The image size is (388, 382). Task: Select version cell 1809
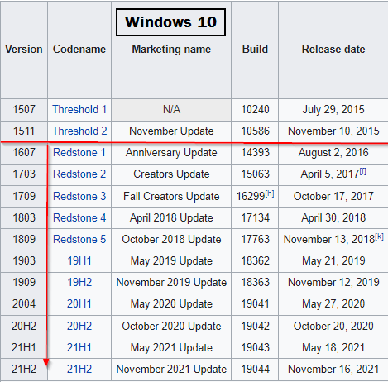pyautogui.click(x=24, y=239)
